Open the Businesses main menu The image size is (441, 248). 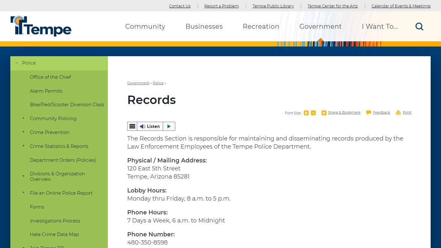click(x=204, y=26)
